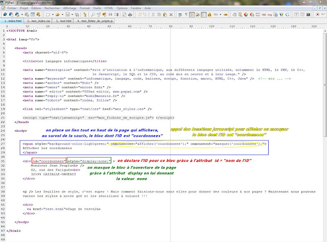Screen dimensions: 327x242
Task: Click the paste clipboard icon
Action: [x=165, y=15]
